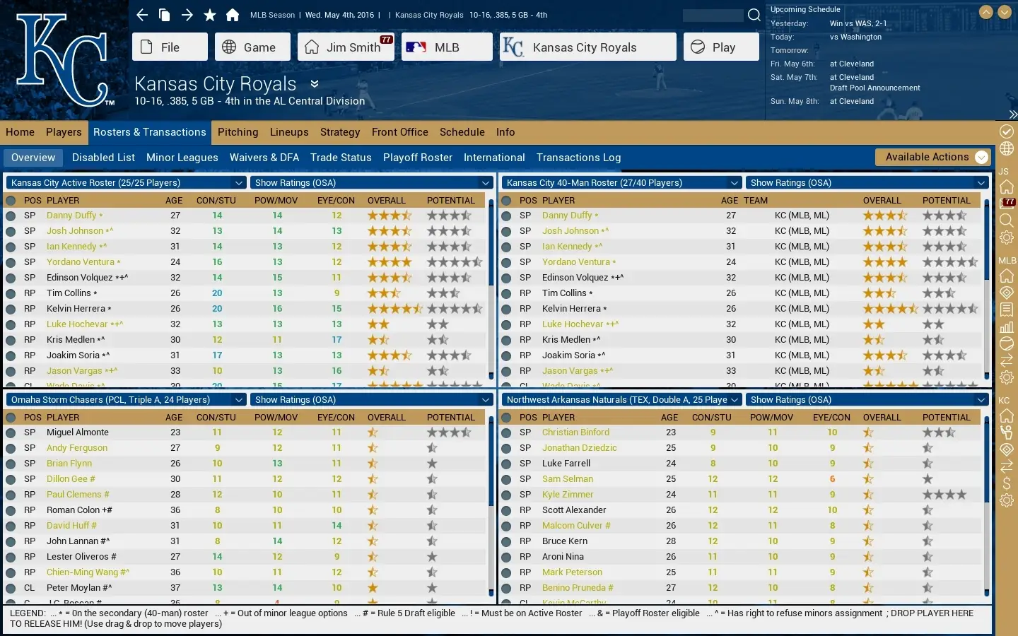Click the bar chart statistics icon in MLB sidebar
The image size is (1018, 636).
click(1007, 327)
